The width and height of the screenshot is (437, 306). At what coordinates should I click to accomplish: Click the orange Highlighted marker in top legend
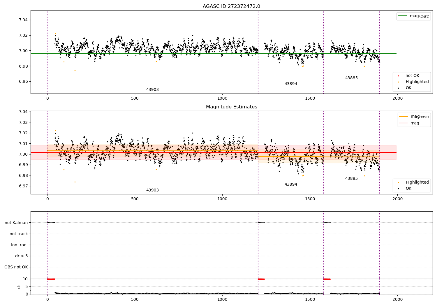398,82
